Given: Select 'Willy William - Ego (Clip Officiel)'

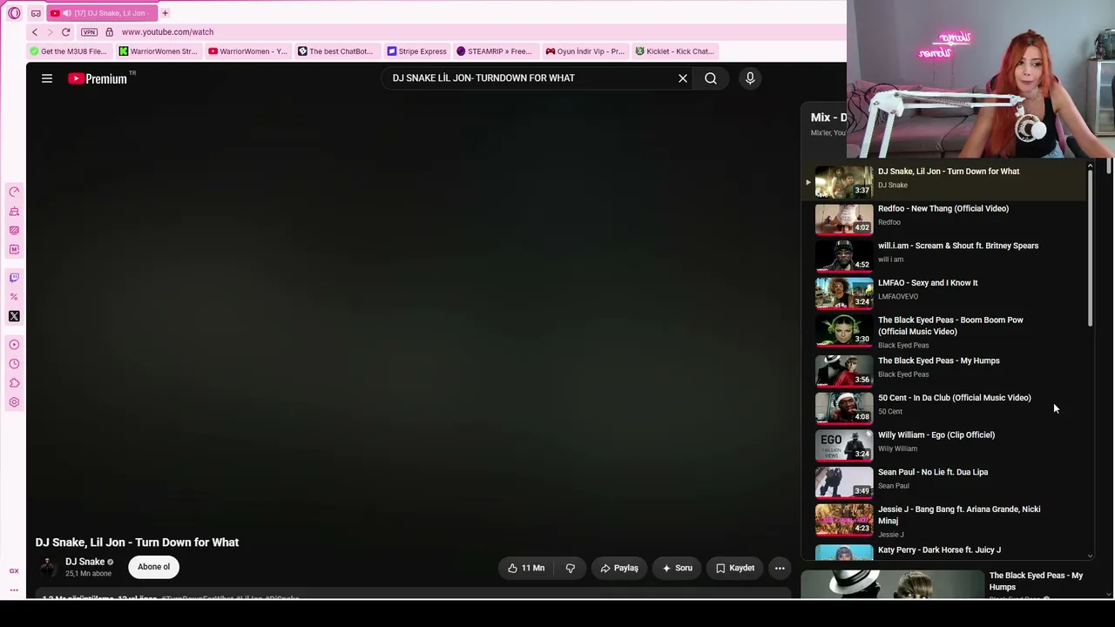Looking at the screenshot, I should (945, 445).
